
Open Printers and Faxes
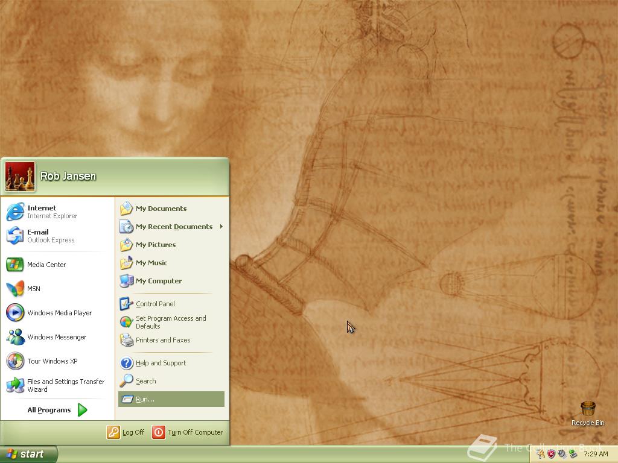[x=171, y=340]
